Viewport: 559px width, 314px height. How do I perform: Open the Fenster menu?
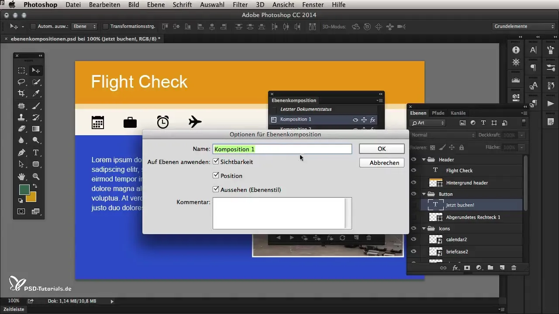coord(313,5)
